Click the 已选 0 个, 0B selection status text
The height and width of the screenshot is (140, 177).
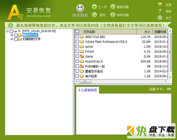pyautogui.click(x=160, y=89)
